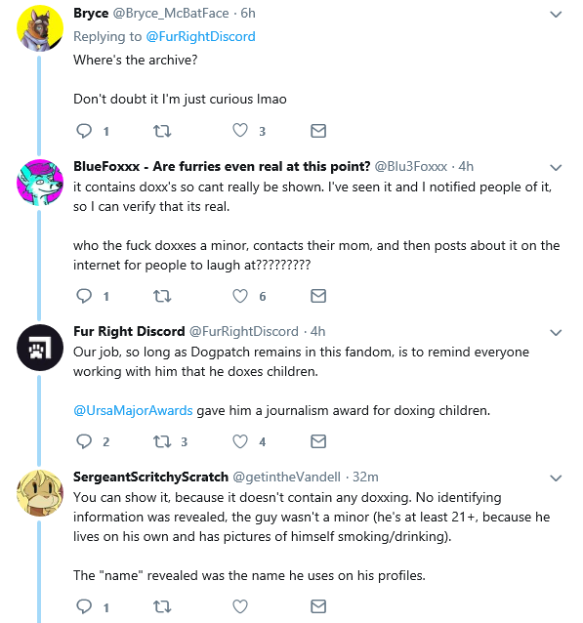Open more options on SergeantScritchyScratch's tweet
This screenshot has height=623, width=583.
tap(556, 478)
